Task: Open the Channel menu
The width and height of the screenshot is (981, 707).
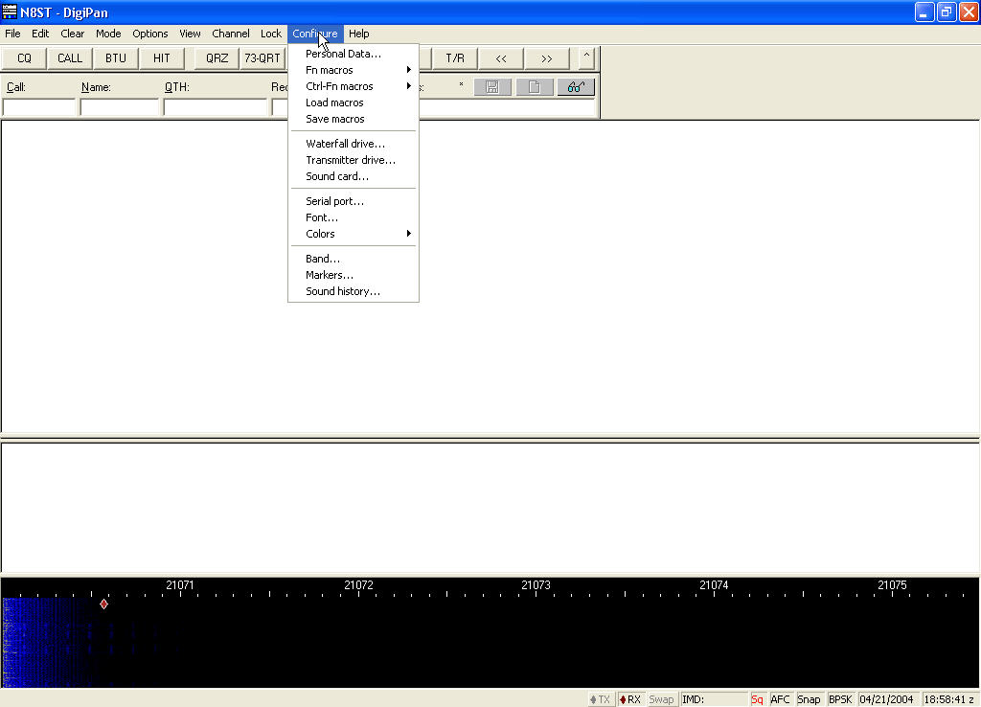Action: [x=231, y=34]
